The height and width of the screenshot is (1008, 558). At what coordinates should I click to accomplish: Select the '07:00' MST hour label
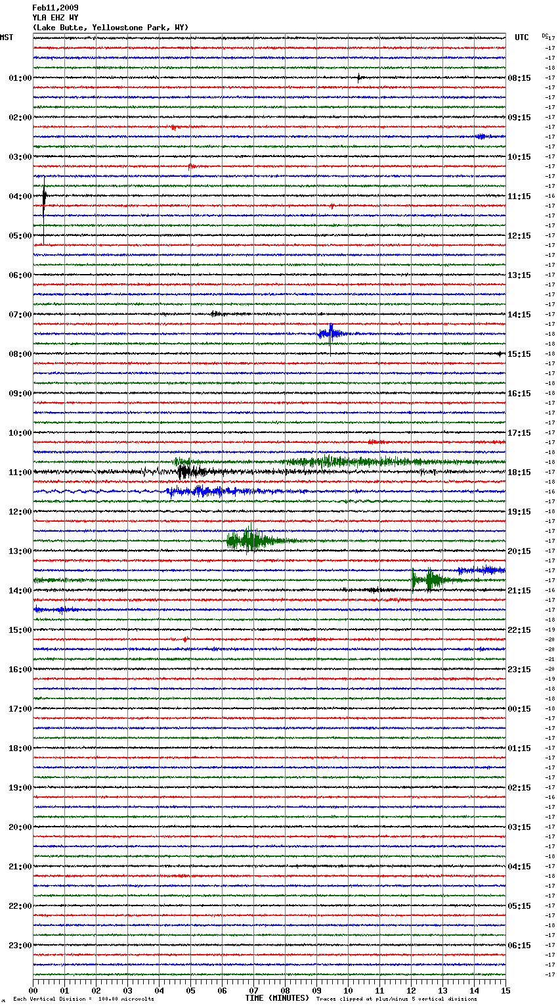(20, 315)
